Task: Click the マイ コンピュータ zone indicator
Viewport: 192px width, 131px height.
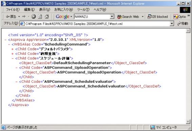Action: pos(164,128)
